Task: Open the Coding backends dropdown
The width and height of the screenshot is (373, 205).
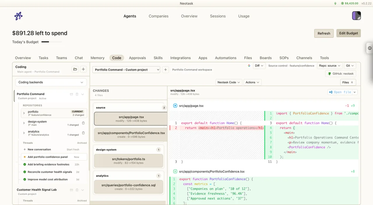Action: point(51,82)
